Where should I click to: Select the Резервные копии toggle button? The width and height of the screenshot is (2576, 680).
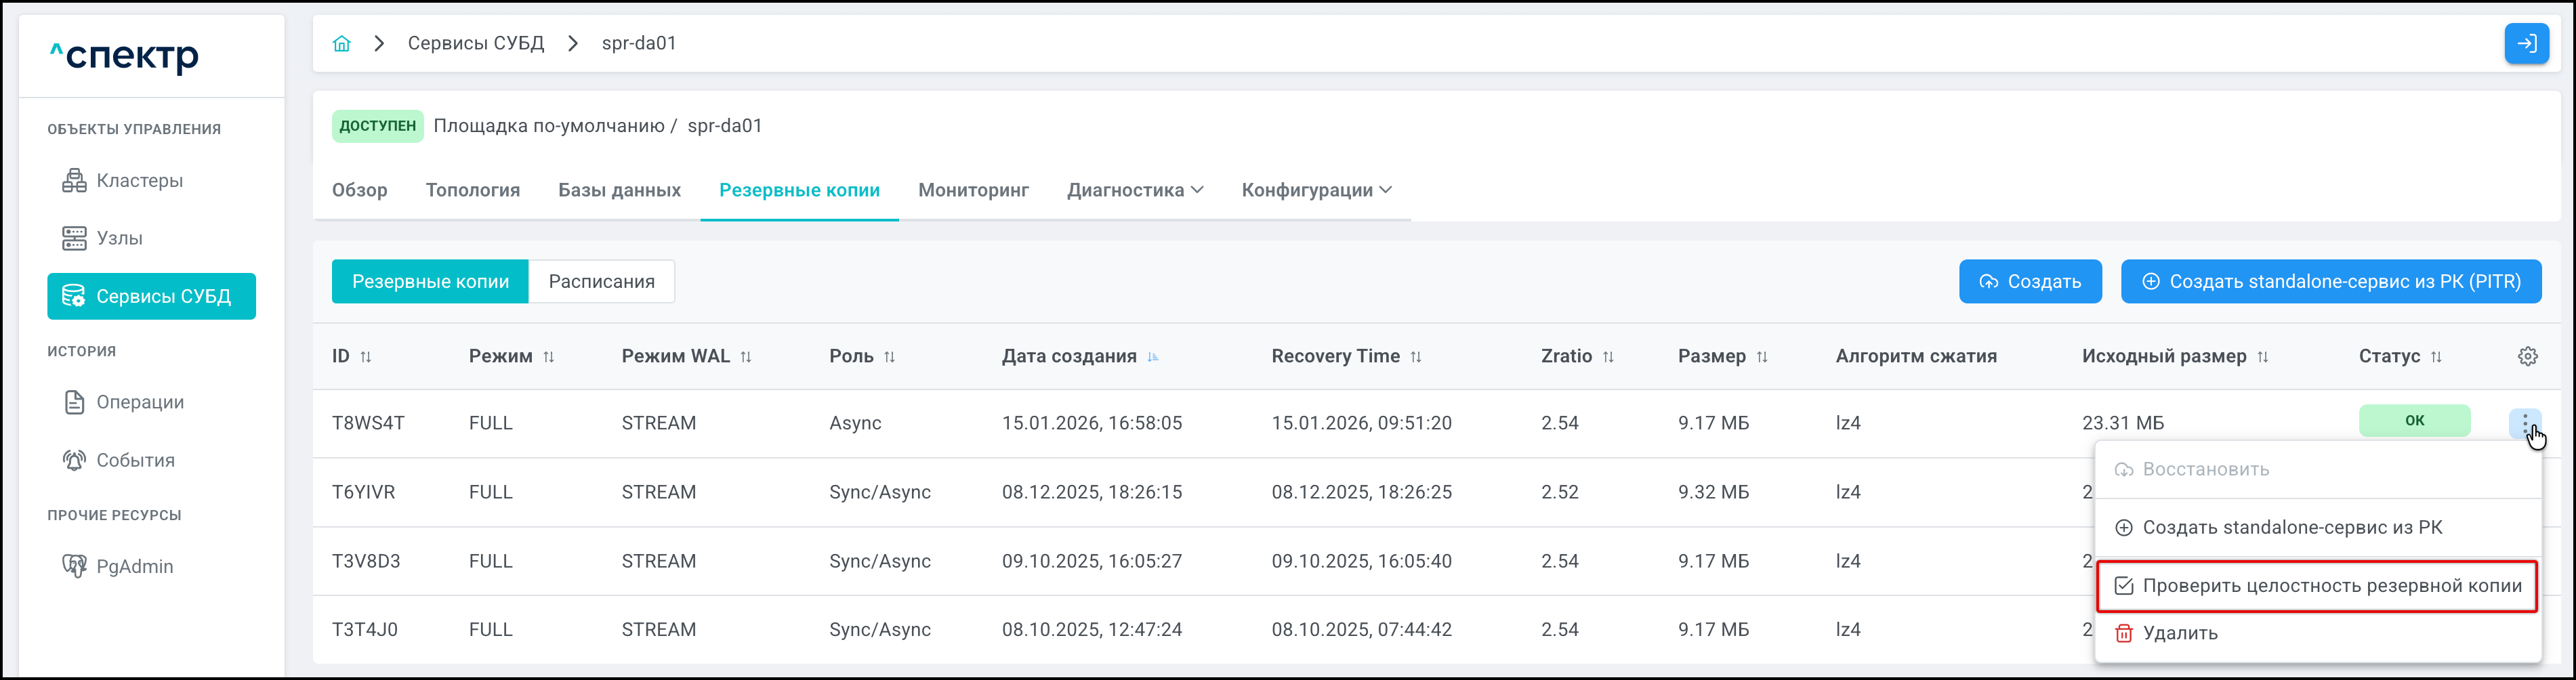[x=430, y=282]
